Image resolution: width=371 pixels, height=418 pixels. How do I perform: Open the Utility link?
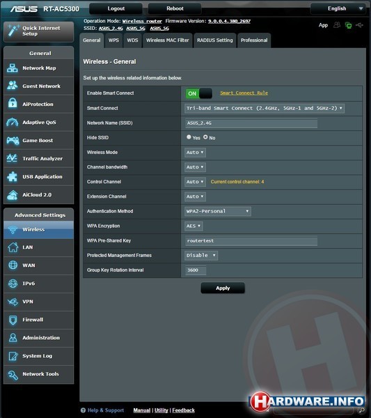(x=161, y=410)
